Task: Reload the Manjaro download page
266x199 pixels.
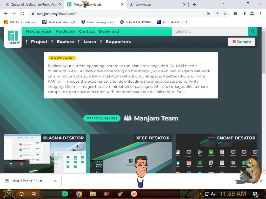Action: [22, 13]
